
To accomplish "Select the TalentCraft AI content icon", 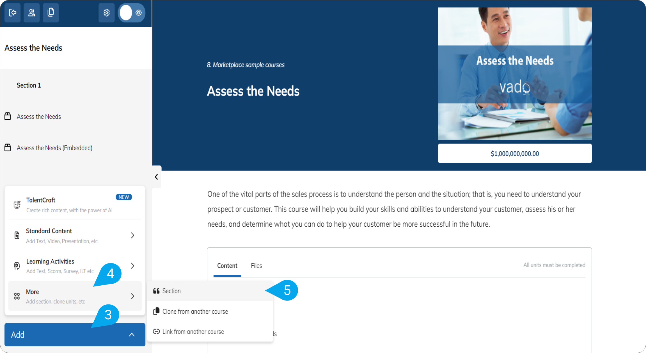I will pos(17,205).
